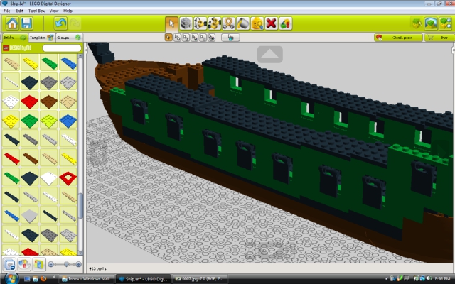Pick the smooth light gray tile

click(x=30, y=216)
